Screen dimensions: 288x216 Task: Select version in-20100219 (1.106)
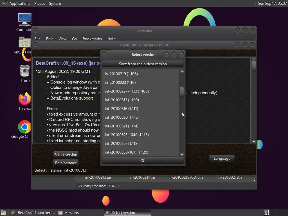[141, 74]
